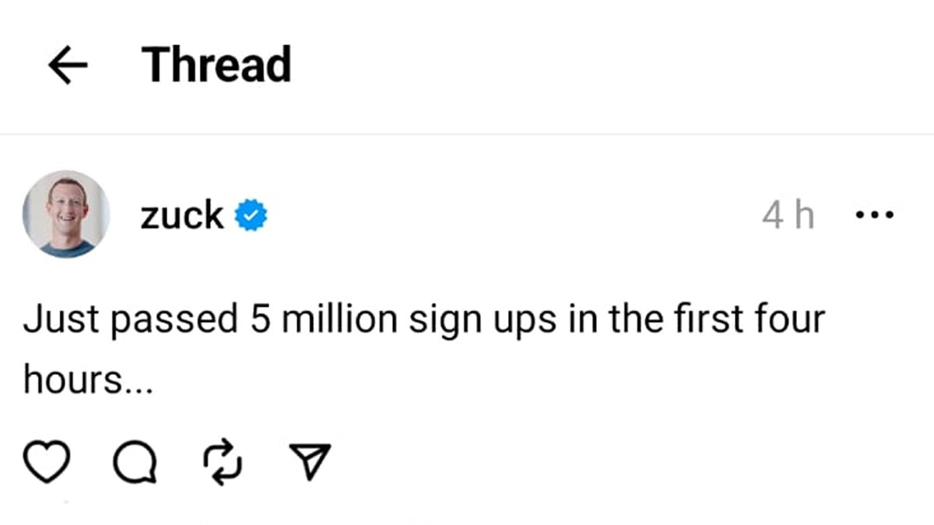Select the Thread page title
The image size is (934, 525).
[216, 65]
